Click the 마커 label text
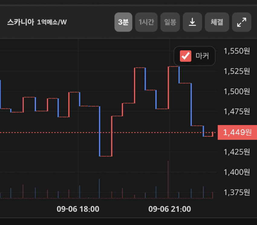Screen dimensions: 257x225 coord(202,56)
